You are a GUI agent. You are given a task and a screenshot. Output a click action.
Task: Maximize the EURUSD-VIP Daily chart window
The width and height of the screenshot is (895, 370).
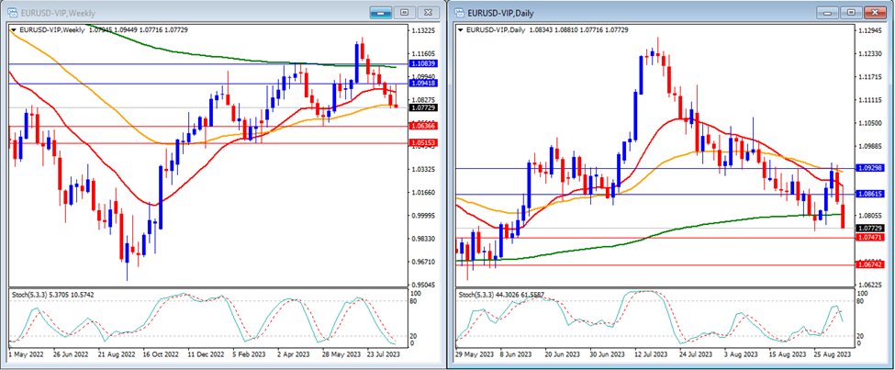(851, 12)
